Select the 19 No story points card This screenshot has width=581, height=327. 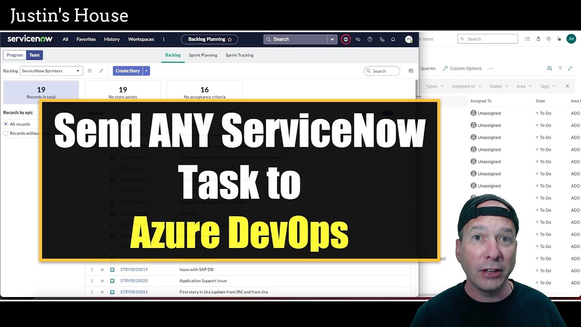tap(123, 92)
